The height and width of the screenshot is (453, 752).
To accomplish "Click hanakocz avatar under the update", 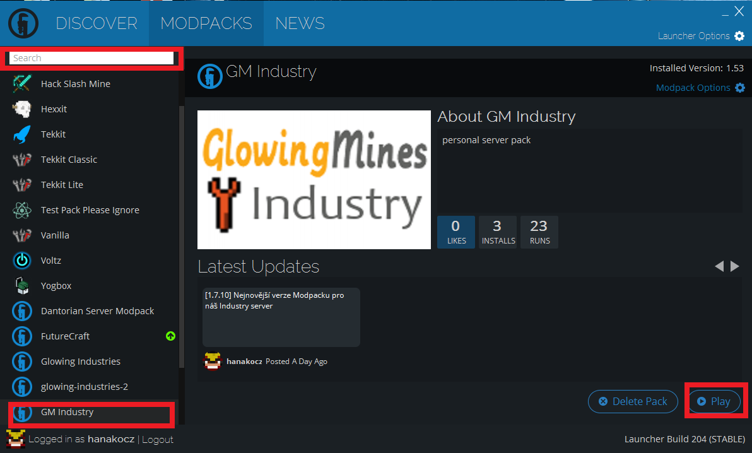I will tap(213, 362).
